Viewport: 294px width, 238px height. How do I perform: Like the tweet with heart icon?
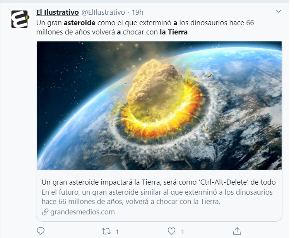(x=171, y=231)
